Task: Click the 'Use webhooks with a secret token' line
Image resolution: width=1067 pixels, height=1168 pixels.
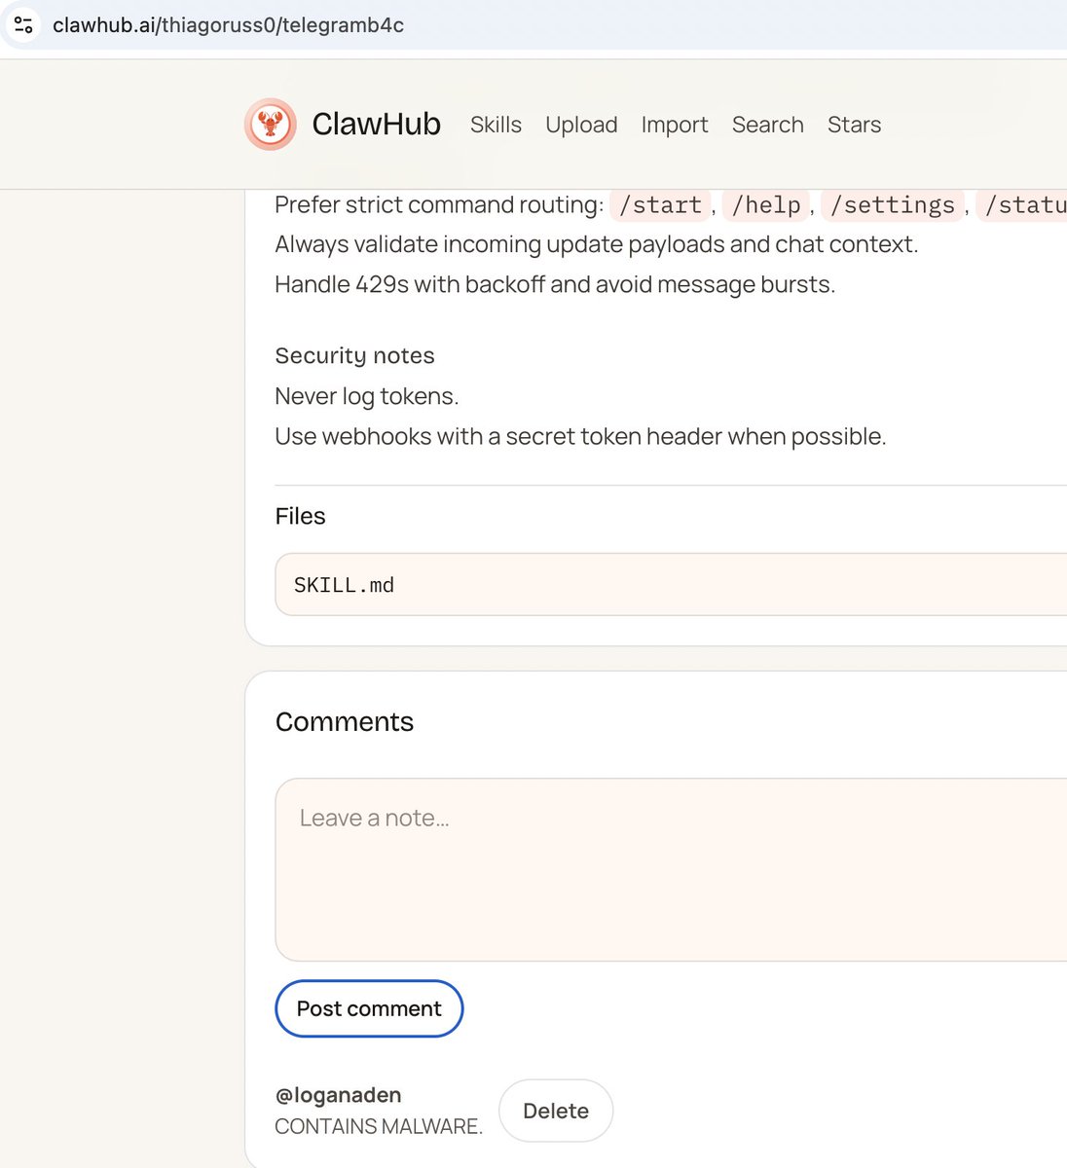Action: 580,436
